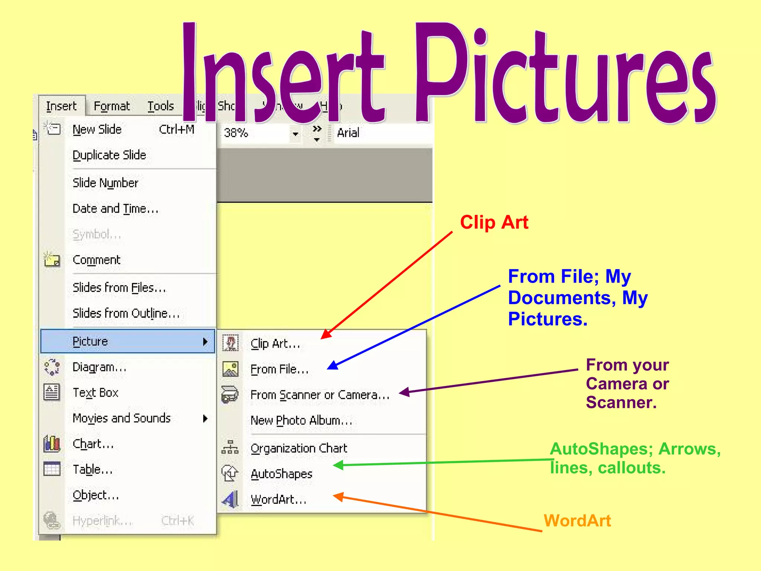The image size is (761, 571).
Task: Choose New Slide from Insert menu
Action: click(x=127, y=129)
